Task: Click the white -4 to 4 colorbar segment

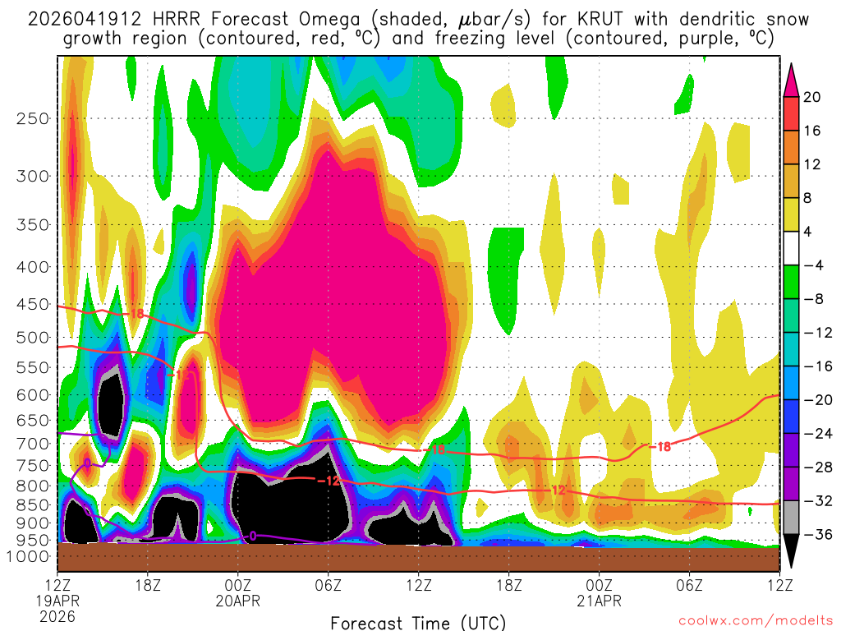Action: (791, 248)
